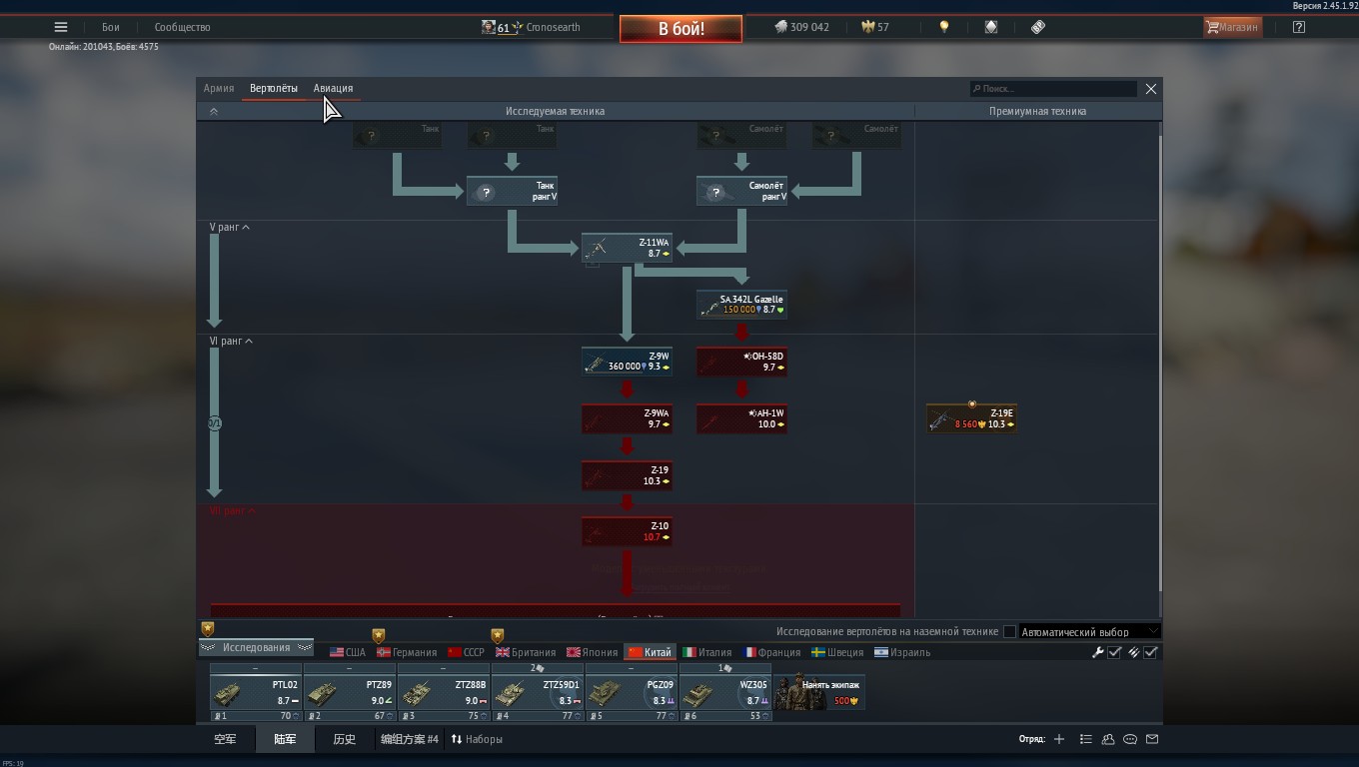The image size is (1359, 767).
Task: Switch to the Армия tab
Action: click(x=219, y=88)
